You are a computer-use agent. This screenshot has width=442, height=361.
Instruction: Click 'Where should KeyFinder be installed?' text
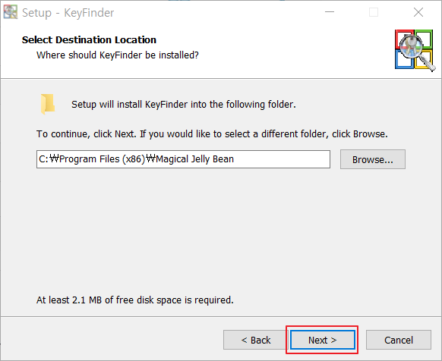click(x=118, y=55)
